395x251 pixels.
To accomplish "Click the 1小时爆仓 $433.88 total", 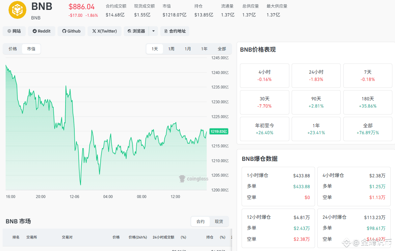I will (302, 176).
